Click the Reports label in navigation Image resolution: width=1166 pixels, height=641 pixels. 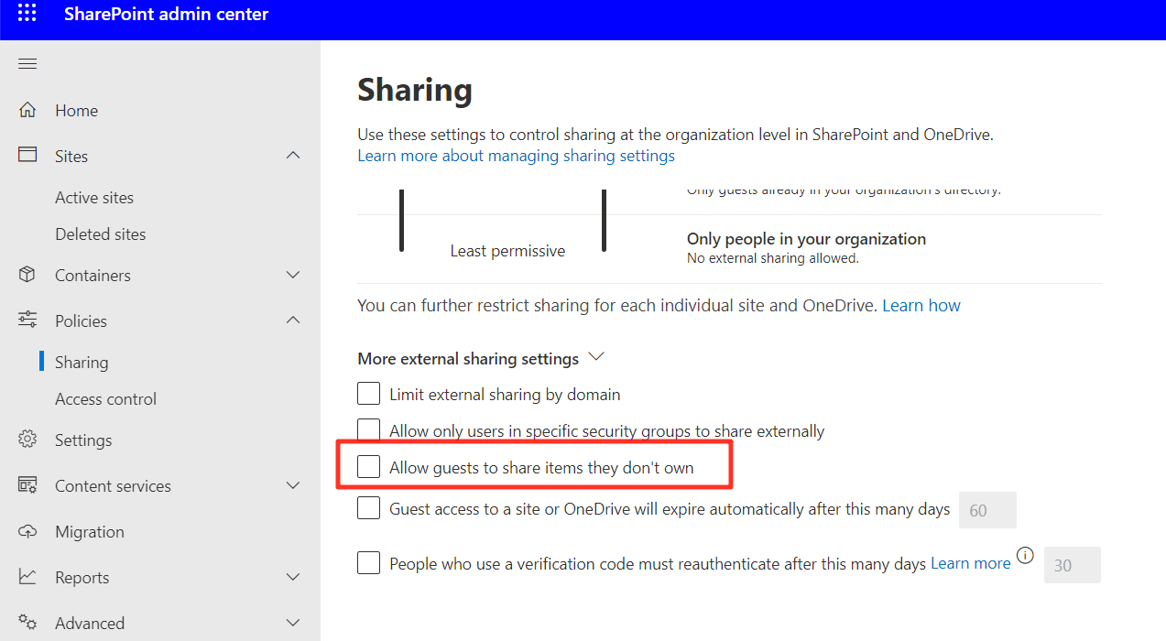tap(82, 578)
